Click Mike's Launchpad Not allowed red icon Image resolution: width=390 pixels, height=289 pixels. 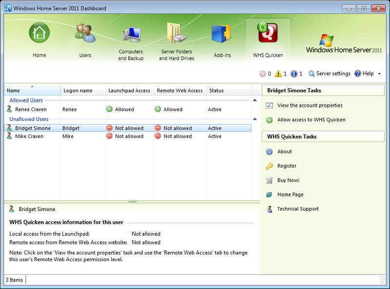click(109, 136)
